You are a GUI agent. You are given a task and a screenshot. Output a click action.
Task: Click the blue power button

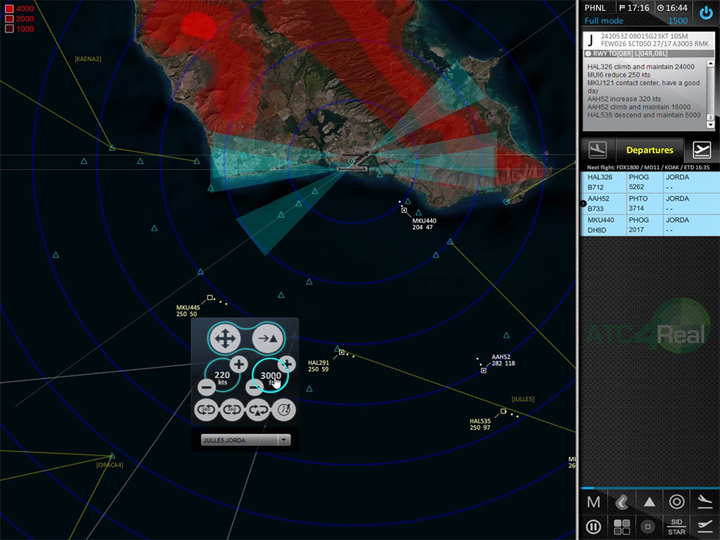[706, 13]
